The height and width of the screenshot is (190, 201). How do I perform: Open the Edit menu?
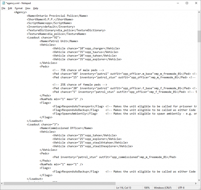[x=10, y=8]
